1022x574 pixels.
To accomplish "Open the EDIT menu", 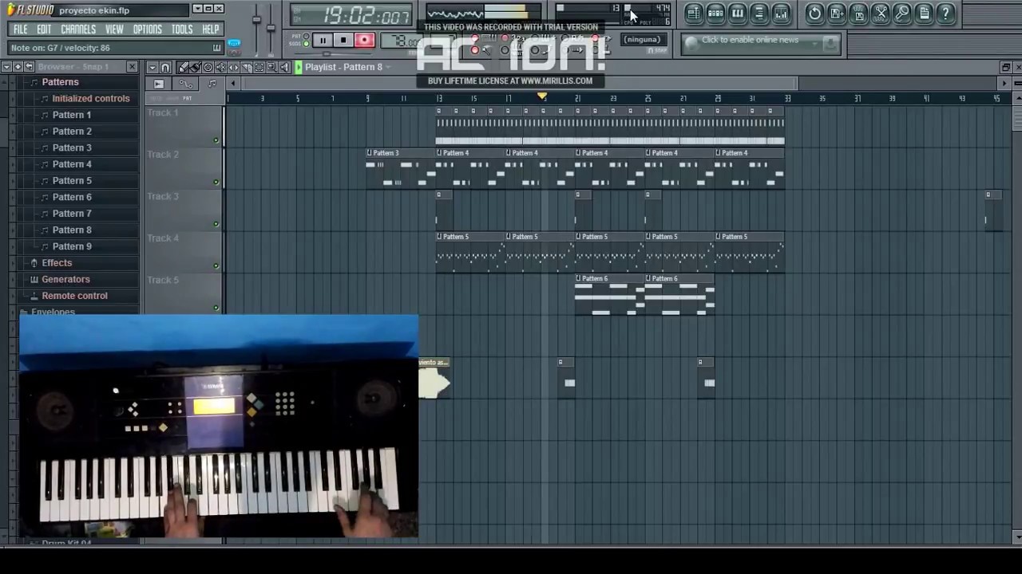I will 44,29.
